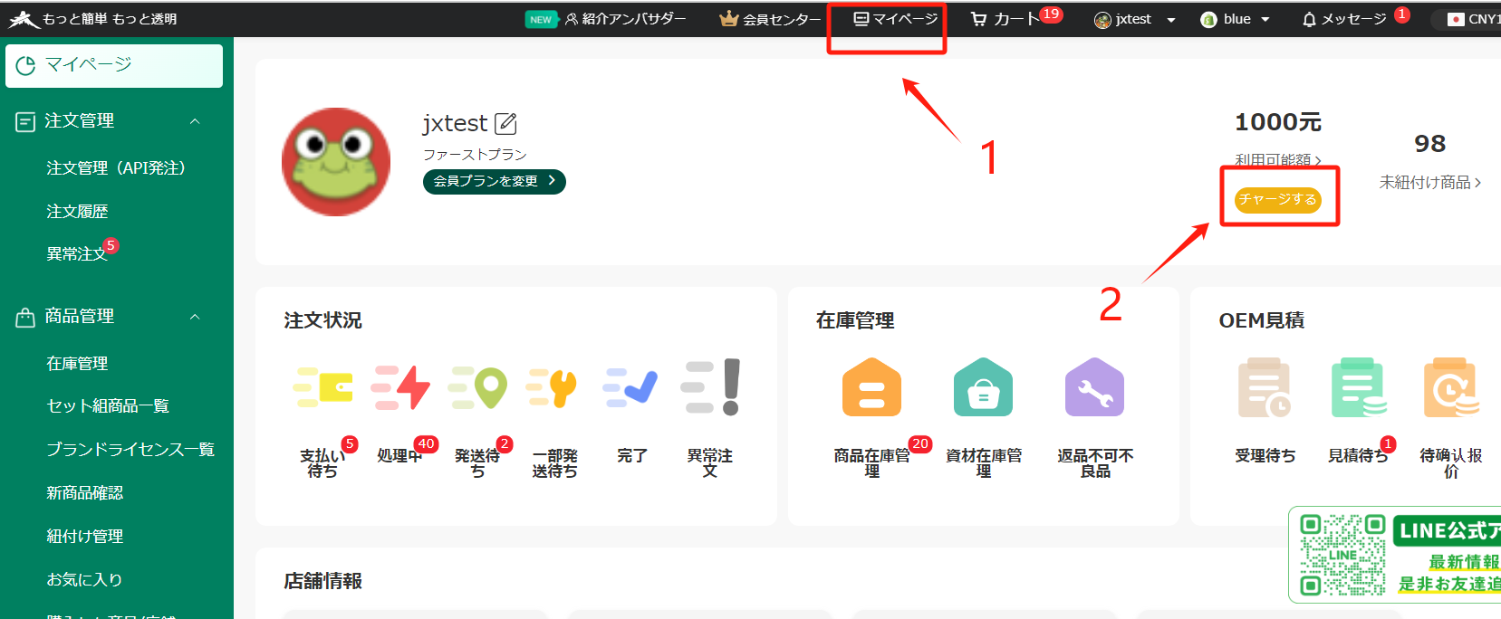Open 注文履歴 in sidebar

click(x=77, y=212)
